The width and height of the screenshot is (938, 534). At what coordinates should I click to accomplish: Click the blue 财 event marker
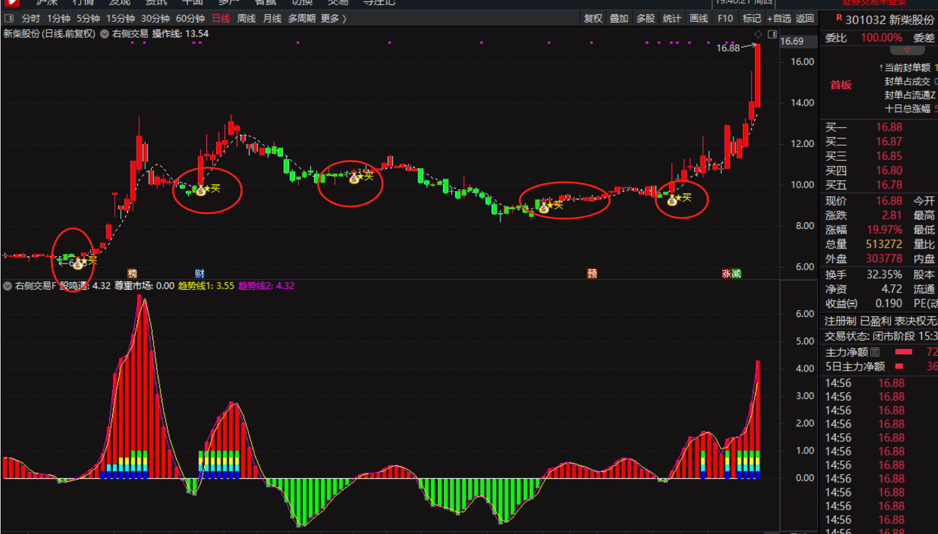pyautogui.click(x=200, y=273)
